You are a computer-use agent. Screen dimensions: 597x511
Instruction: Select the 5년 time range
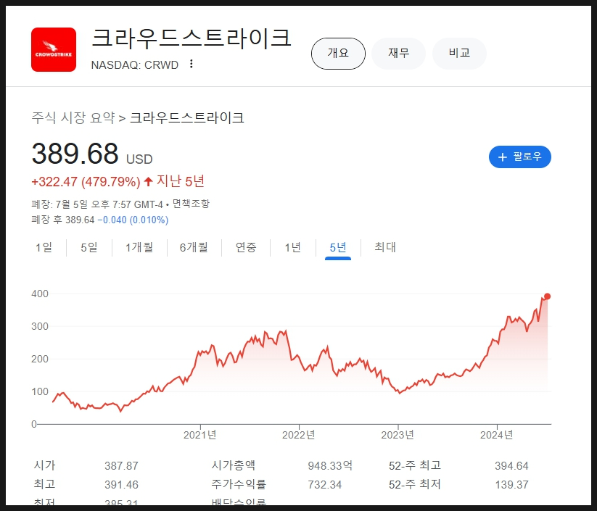338,247
